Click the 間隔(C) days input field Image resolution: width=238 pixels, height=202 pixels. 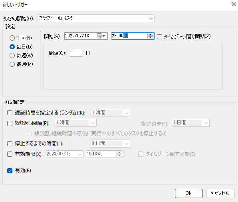[x=76, y=53]
